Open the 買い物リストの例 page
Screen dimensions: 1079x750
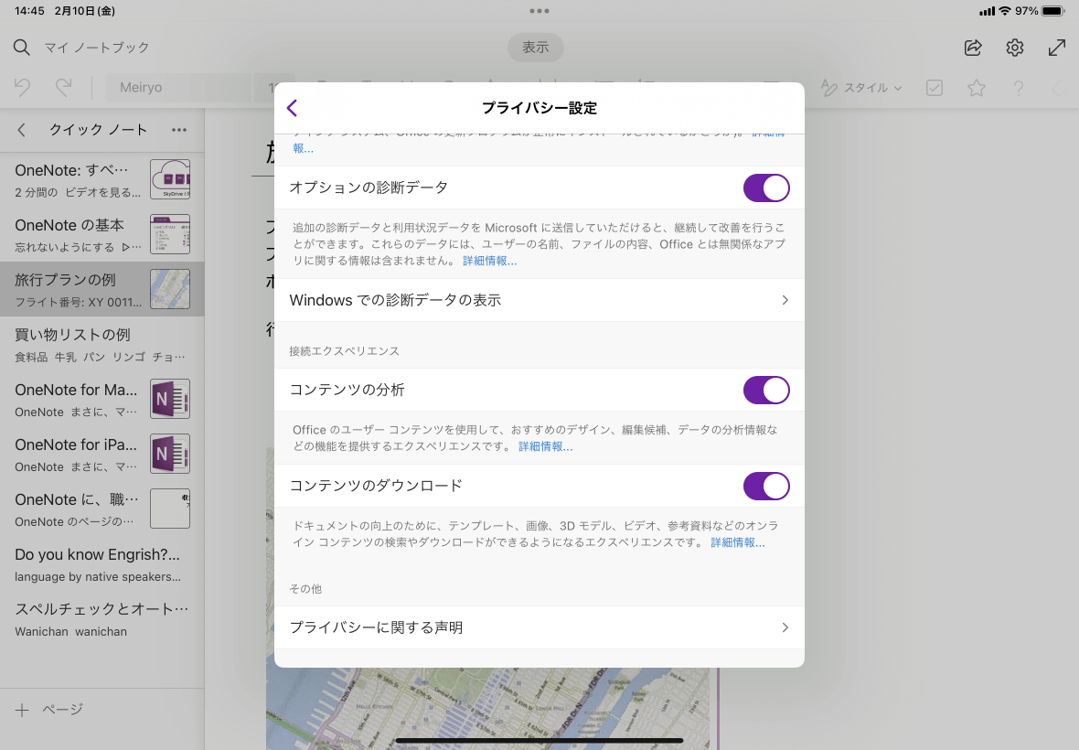[101, 344]
